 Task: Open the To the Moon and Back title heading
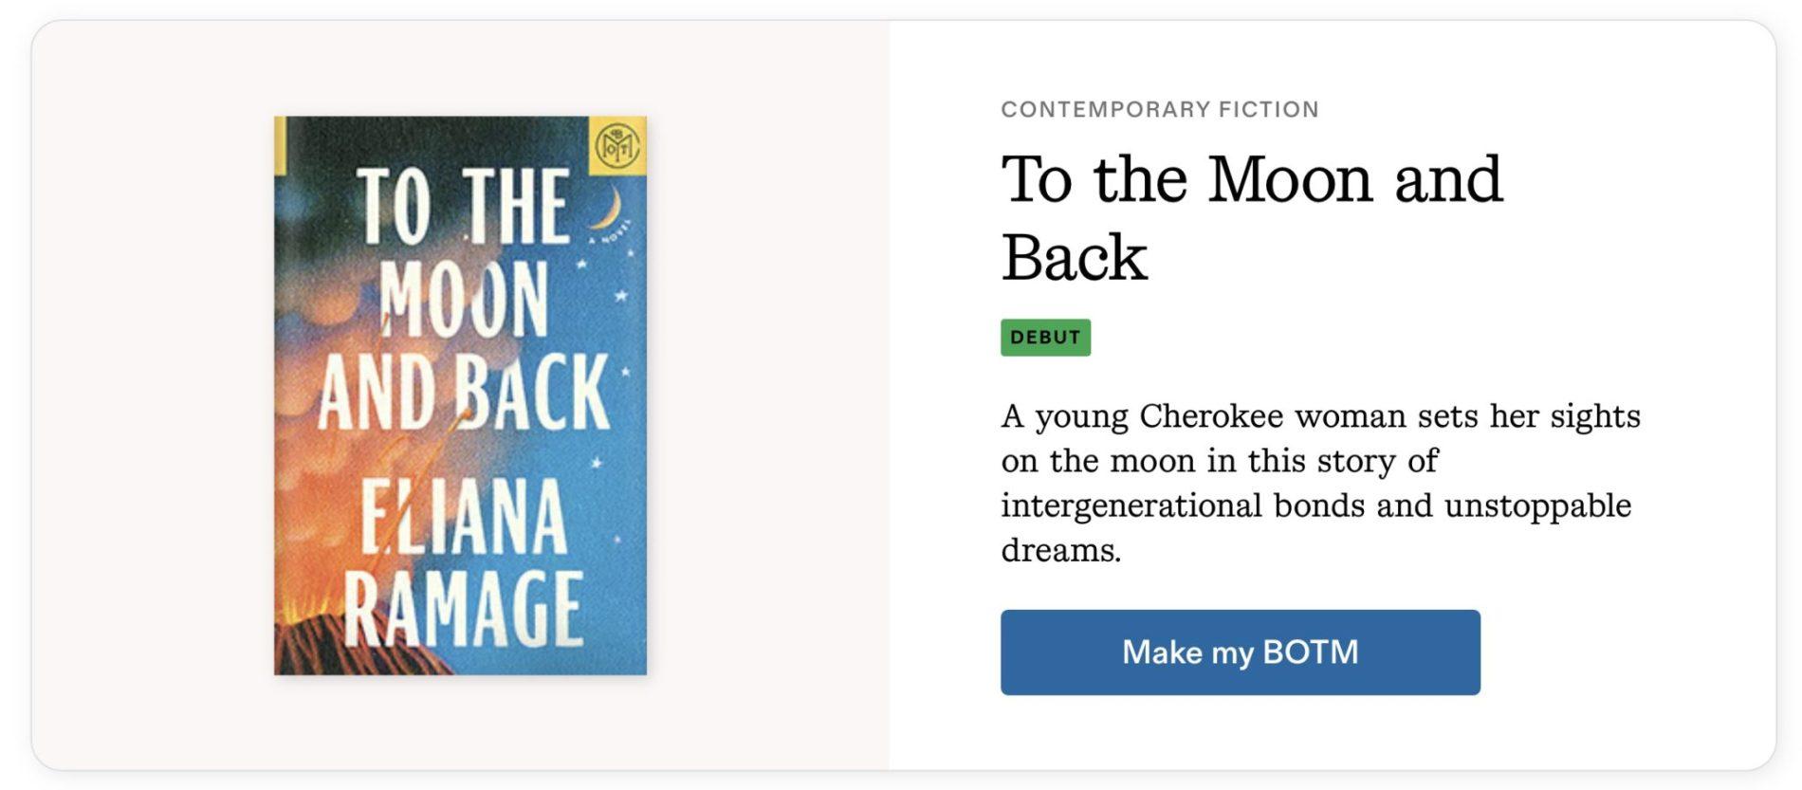coord(1251,217)
